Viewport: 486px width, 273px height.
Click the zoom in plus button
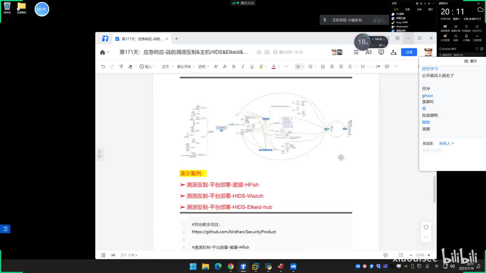pyautogui.click(x=429, y=255)
